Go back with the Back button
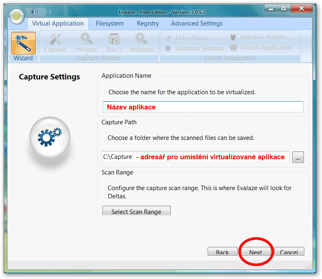This screenshot has width=322, height=279. pos(222,251)
